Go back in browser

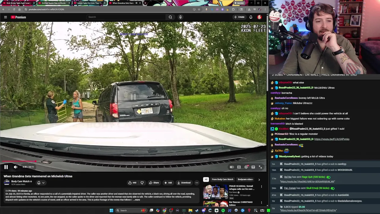3,9
